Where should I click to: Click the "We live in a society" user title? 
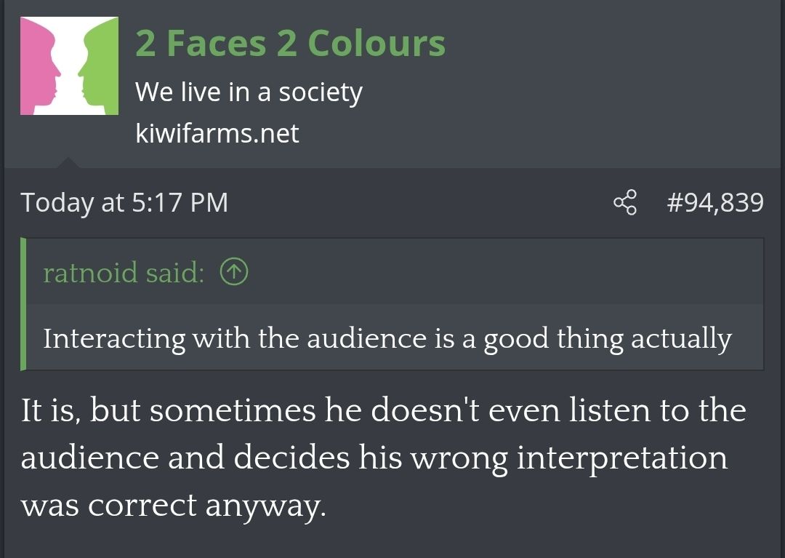point(249,92)
